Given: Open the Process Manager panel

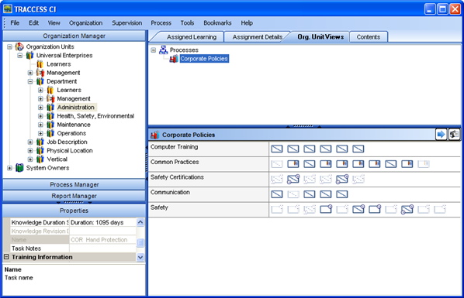Looking at the screenshot, I should [74, 184].
